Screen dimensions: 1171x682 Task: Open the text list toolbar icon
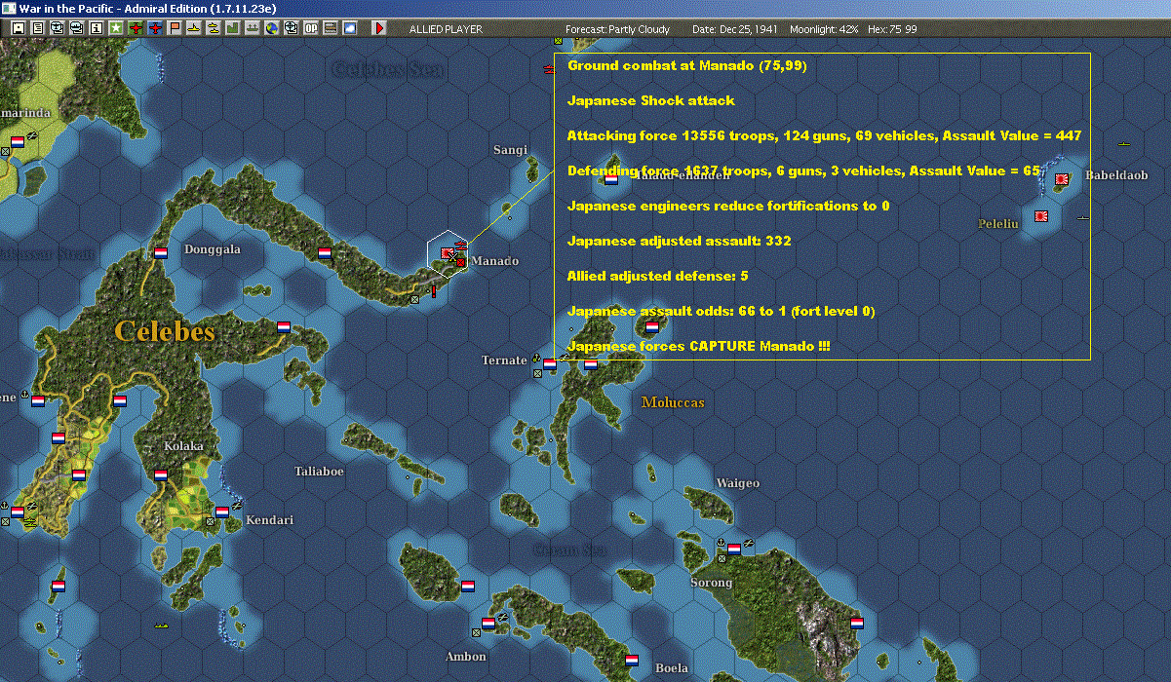click(x=37, y=28)
